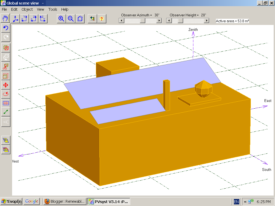Viewport: 275px width, 206px height.
Task: Click the Observer Height slider thumb
Action: tap(180, 20)
